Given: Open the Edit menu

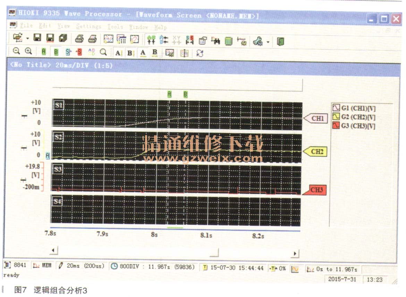Looking at the screenshot, I should (45, 26).
